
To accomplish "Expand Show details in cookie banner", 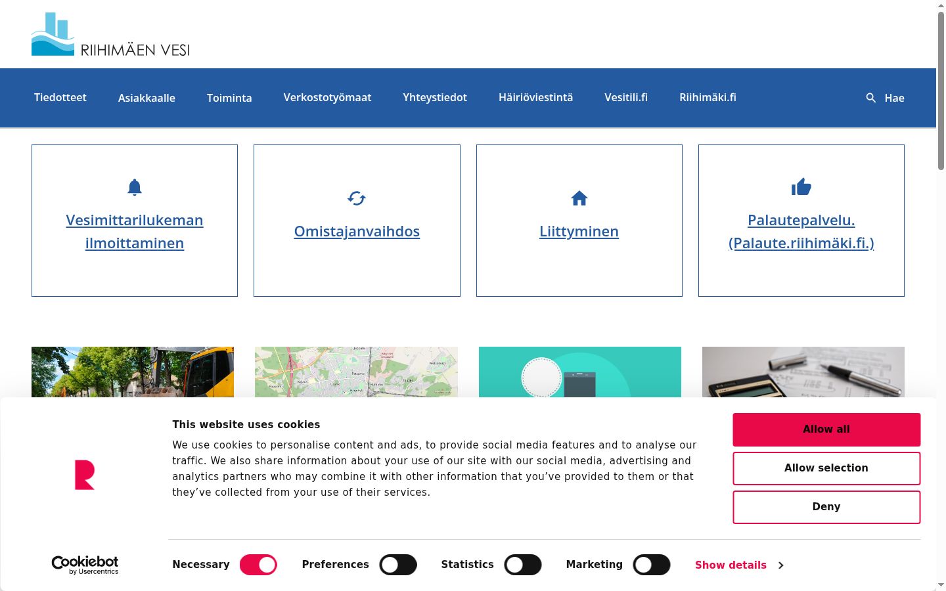I will [739, 565].
